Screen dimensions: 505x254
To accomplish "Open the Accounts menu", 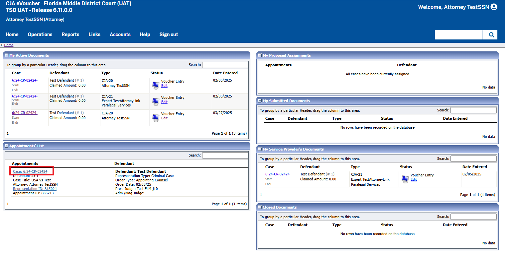I will click(120, 34).
